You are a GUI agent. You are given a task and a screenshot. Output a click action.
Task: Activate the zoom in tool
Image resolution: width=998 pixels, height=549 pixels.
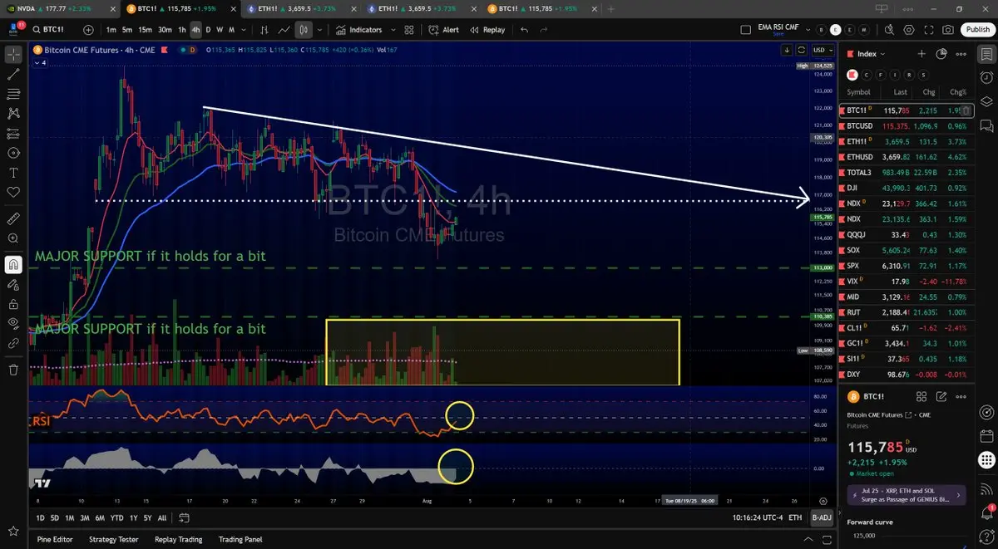(x=13, y=238)
